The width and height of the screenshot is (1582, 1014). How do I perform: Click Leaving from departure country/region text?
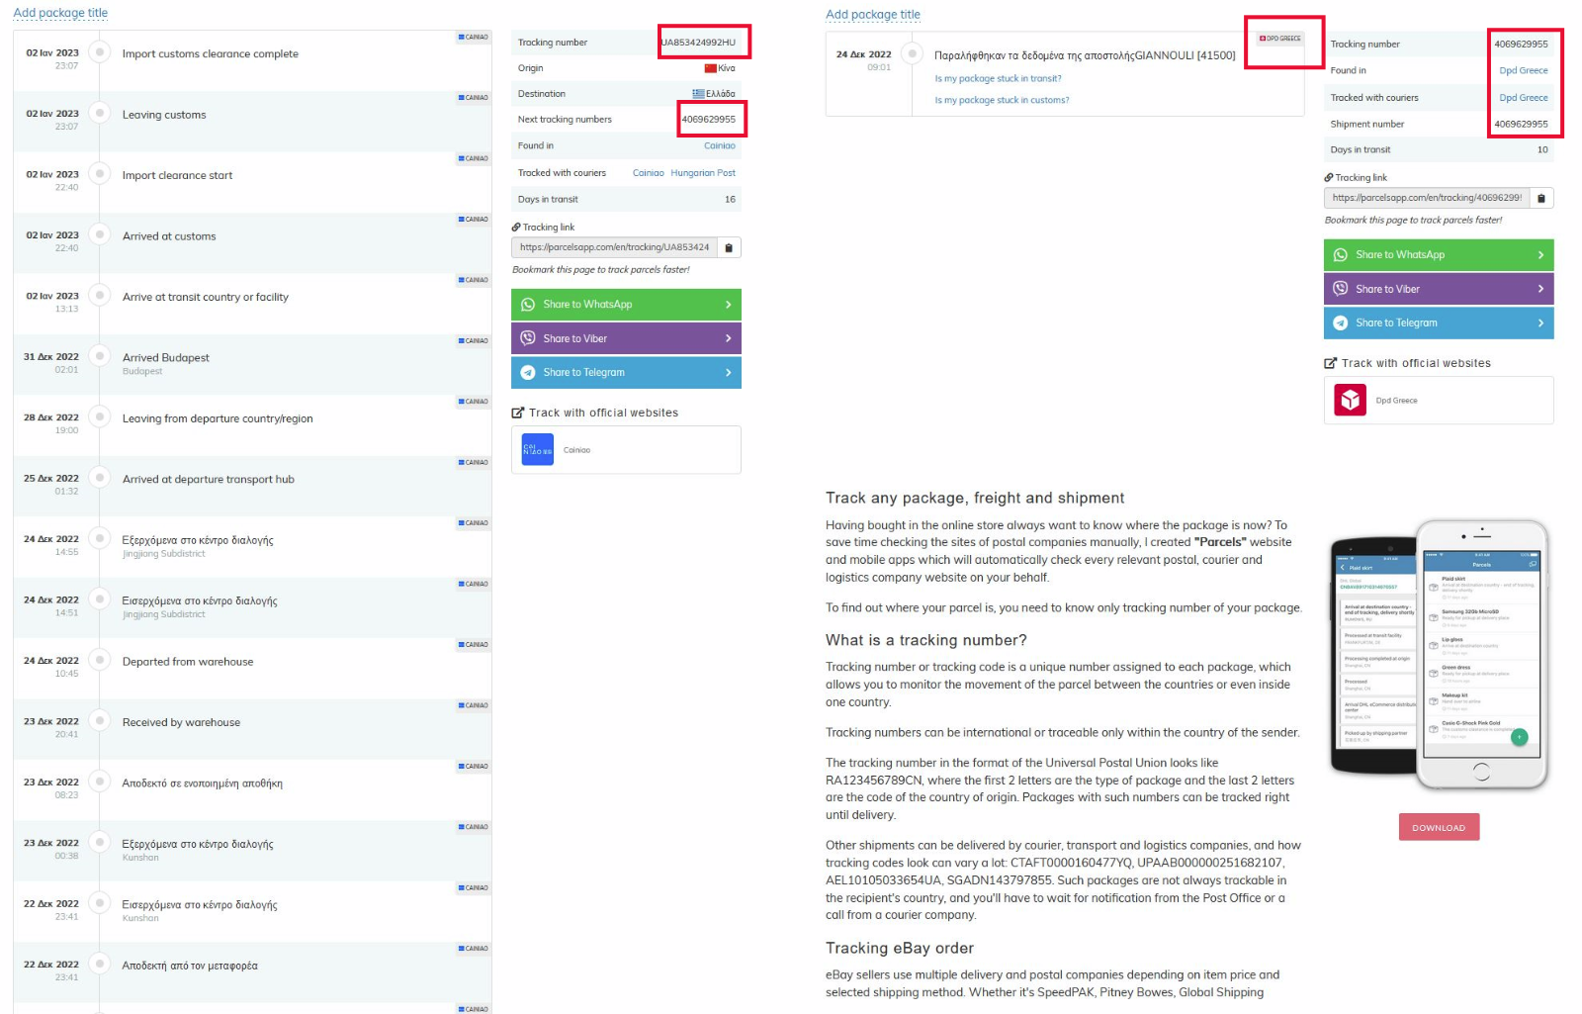[x=218, y=419]
